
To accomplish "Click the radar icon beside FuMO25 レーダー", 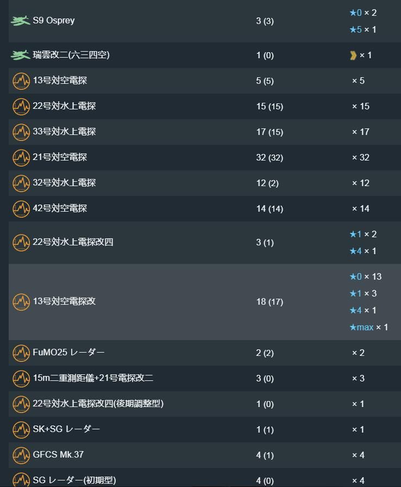I will tap(21, 353).
